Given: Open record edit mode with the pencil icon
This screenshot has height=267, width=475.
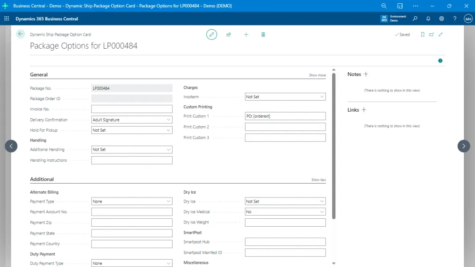Looking at the screenshot, I should click(212, 34).
